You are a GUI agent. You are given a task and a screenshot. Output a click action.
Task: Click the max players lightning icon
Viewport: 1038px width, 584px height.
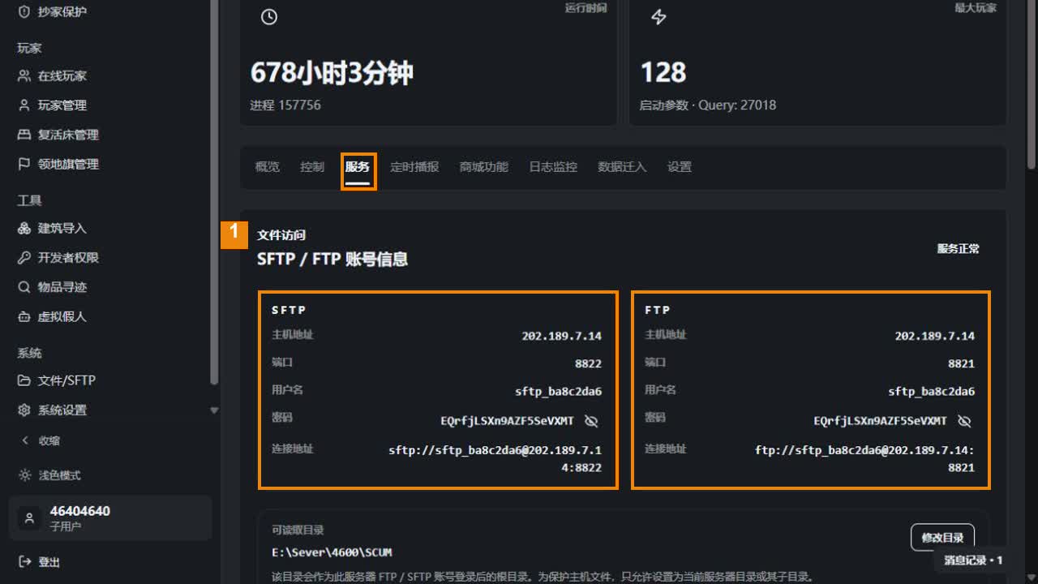click(658, 17)
